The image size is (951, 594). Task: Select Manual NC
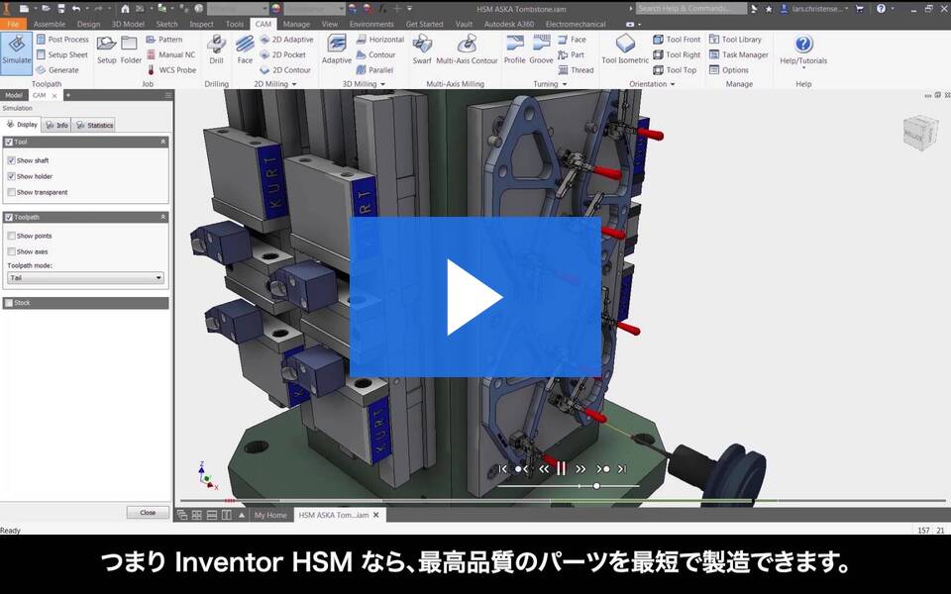coord(171,54)
